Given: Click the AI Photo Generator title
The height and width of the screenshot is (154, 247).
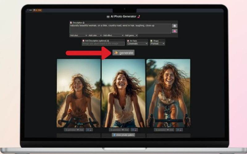Looking at the screenshot, I should coord(123,17).
